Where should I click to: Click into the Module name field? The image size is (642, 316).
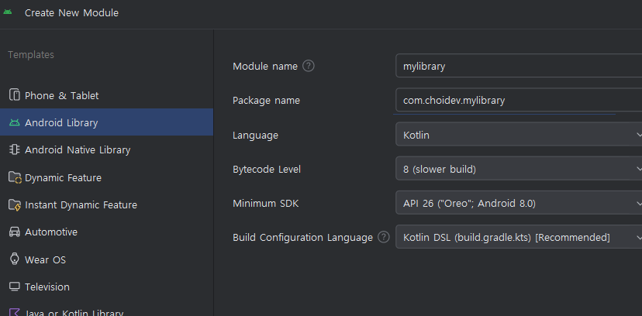(518, 66)
